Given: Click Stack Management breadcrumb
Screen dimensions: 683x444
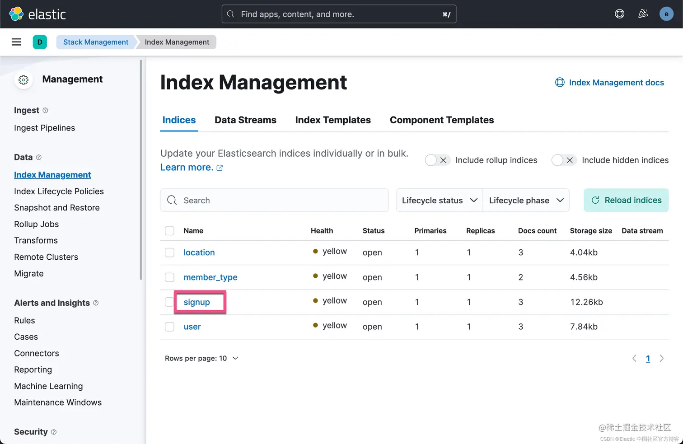Looking at the screenshot, I should click(96, 42).
